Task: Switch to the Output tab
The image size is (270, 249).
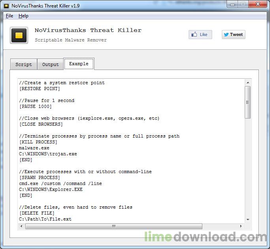Action: pos(50,64)
